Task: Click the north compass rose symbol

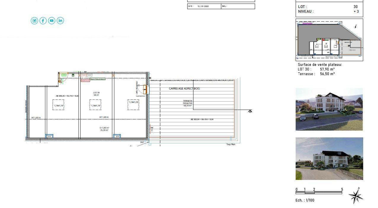Action: [x=355, y=196]
